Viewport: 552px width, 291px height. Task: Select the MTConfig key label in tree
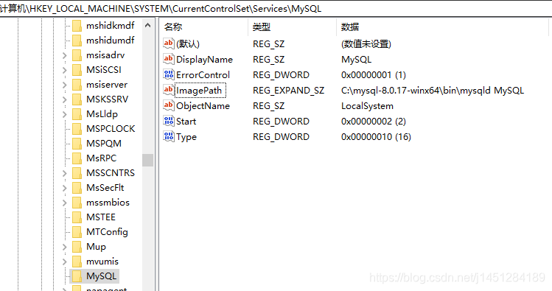tap(107, 232)
